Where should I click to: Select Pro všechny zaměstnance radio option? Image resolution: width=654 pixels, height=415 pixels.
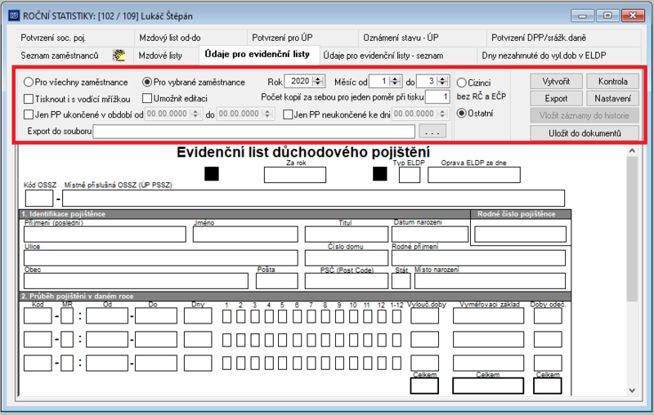tap(29, 82)
